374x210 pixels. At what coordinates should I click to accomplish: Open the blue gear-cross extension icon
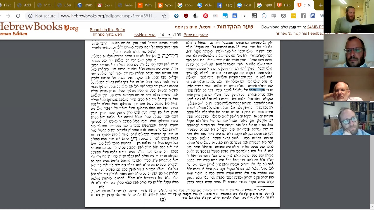pos(176,16)
